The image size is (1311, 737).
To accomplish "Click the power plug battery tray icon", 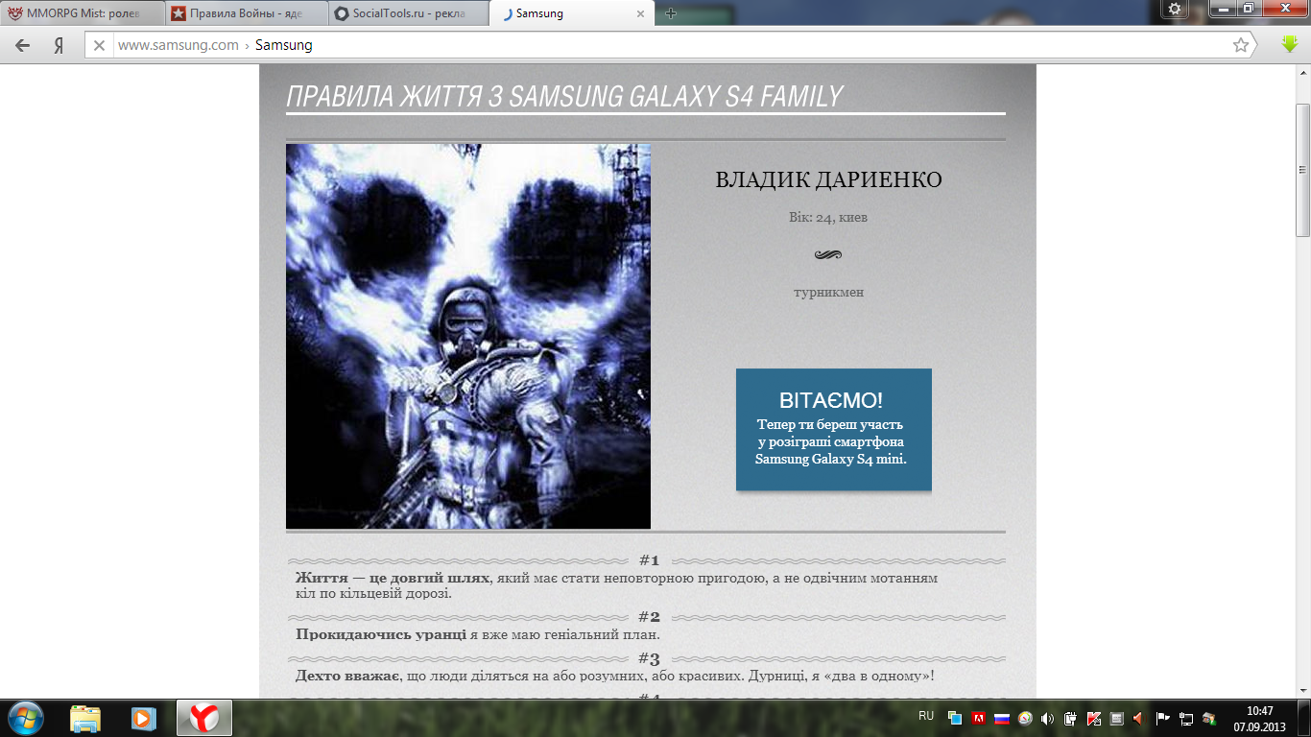I will click(x=1071, y=718).
